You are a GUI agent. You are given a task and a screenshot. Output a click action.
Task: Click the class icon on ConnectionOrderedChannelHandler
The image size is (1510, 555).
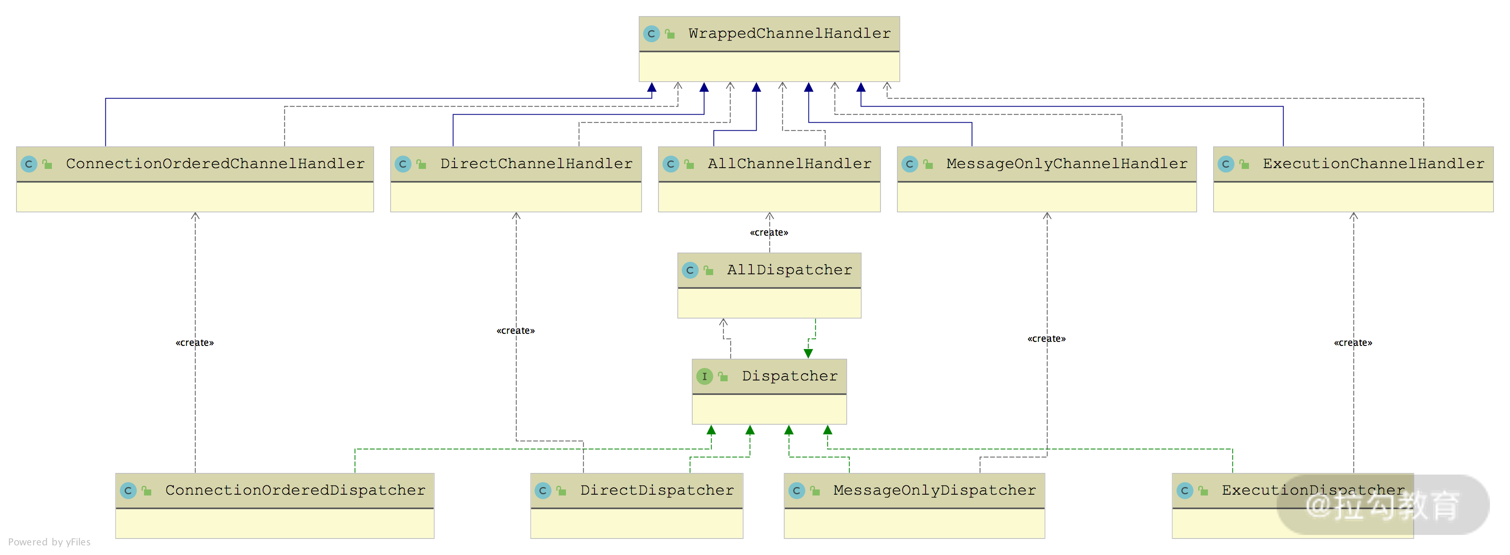click(x=29, y=164)
